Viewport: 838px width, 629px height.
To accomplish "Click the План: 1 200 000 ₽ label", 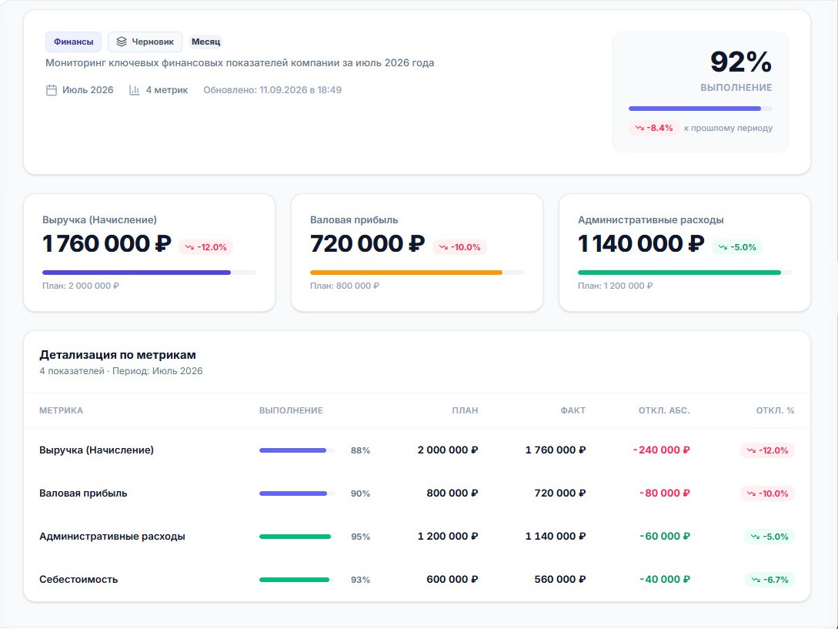I will [615, 286].
